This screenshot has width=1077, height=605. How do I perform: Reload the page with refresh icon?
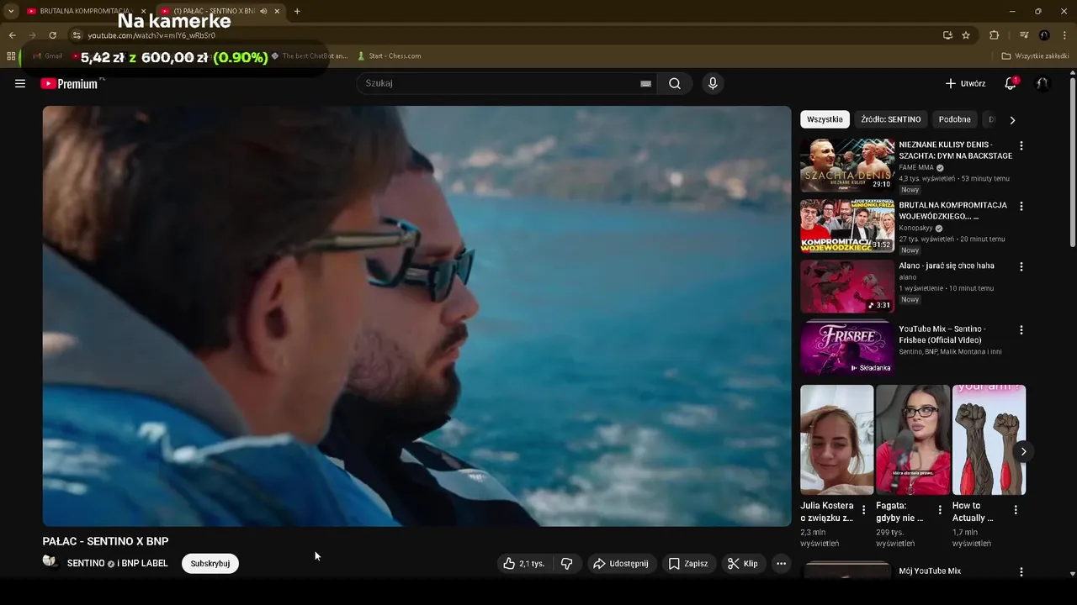[52, 35]
